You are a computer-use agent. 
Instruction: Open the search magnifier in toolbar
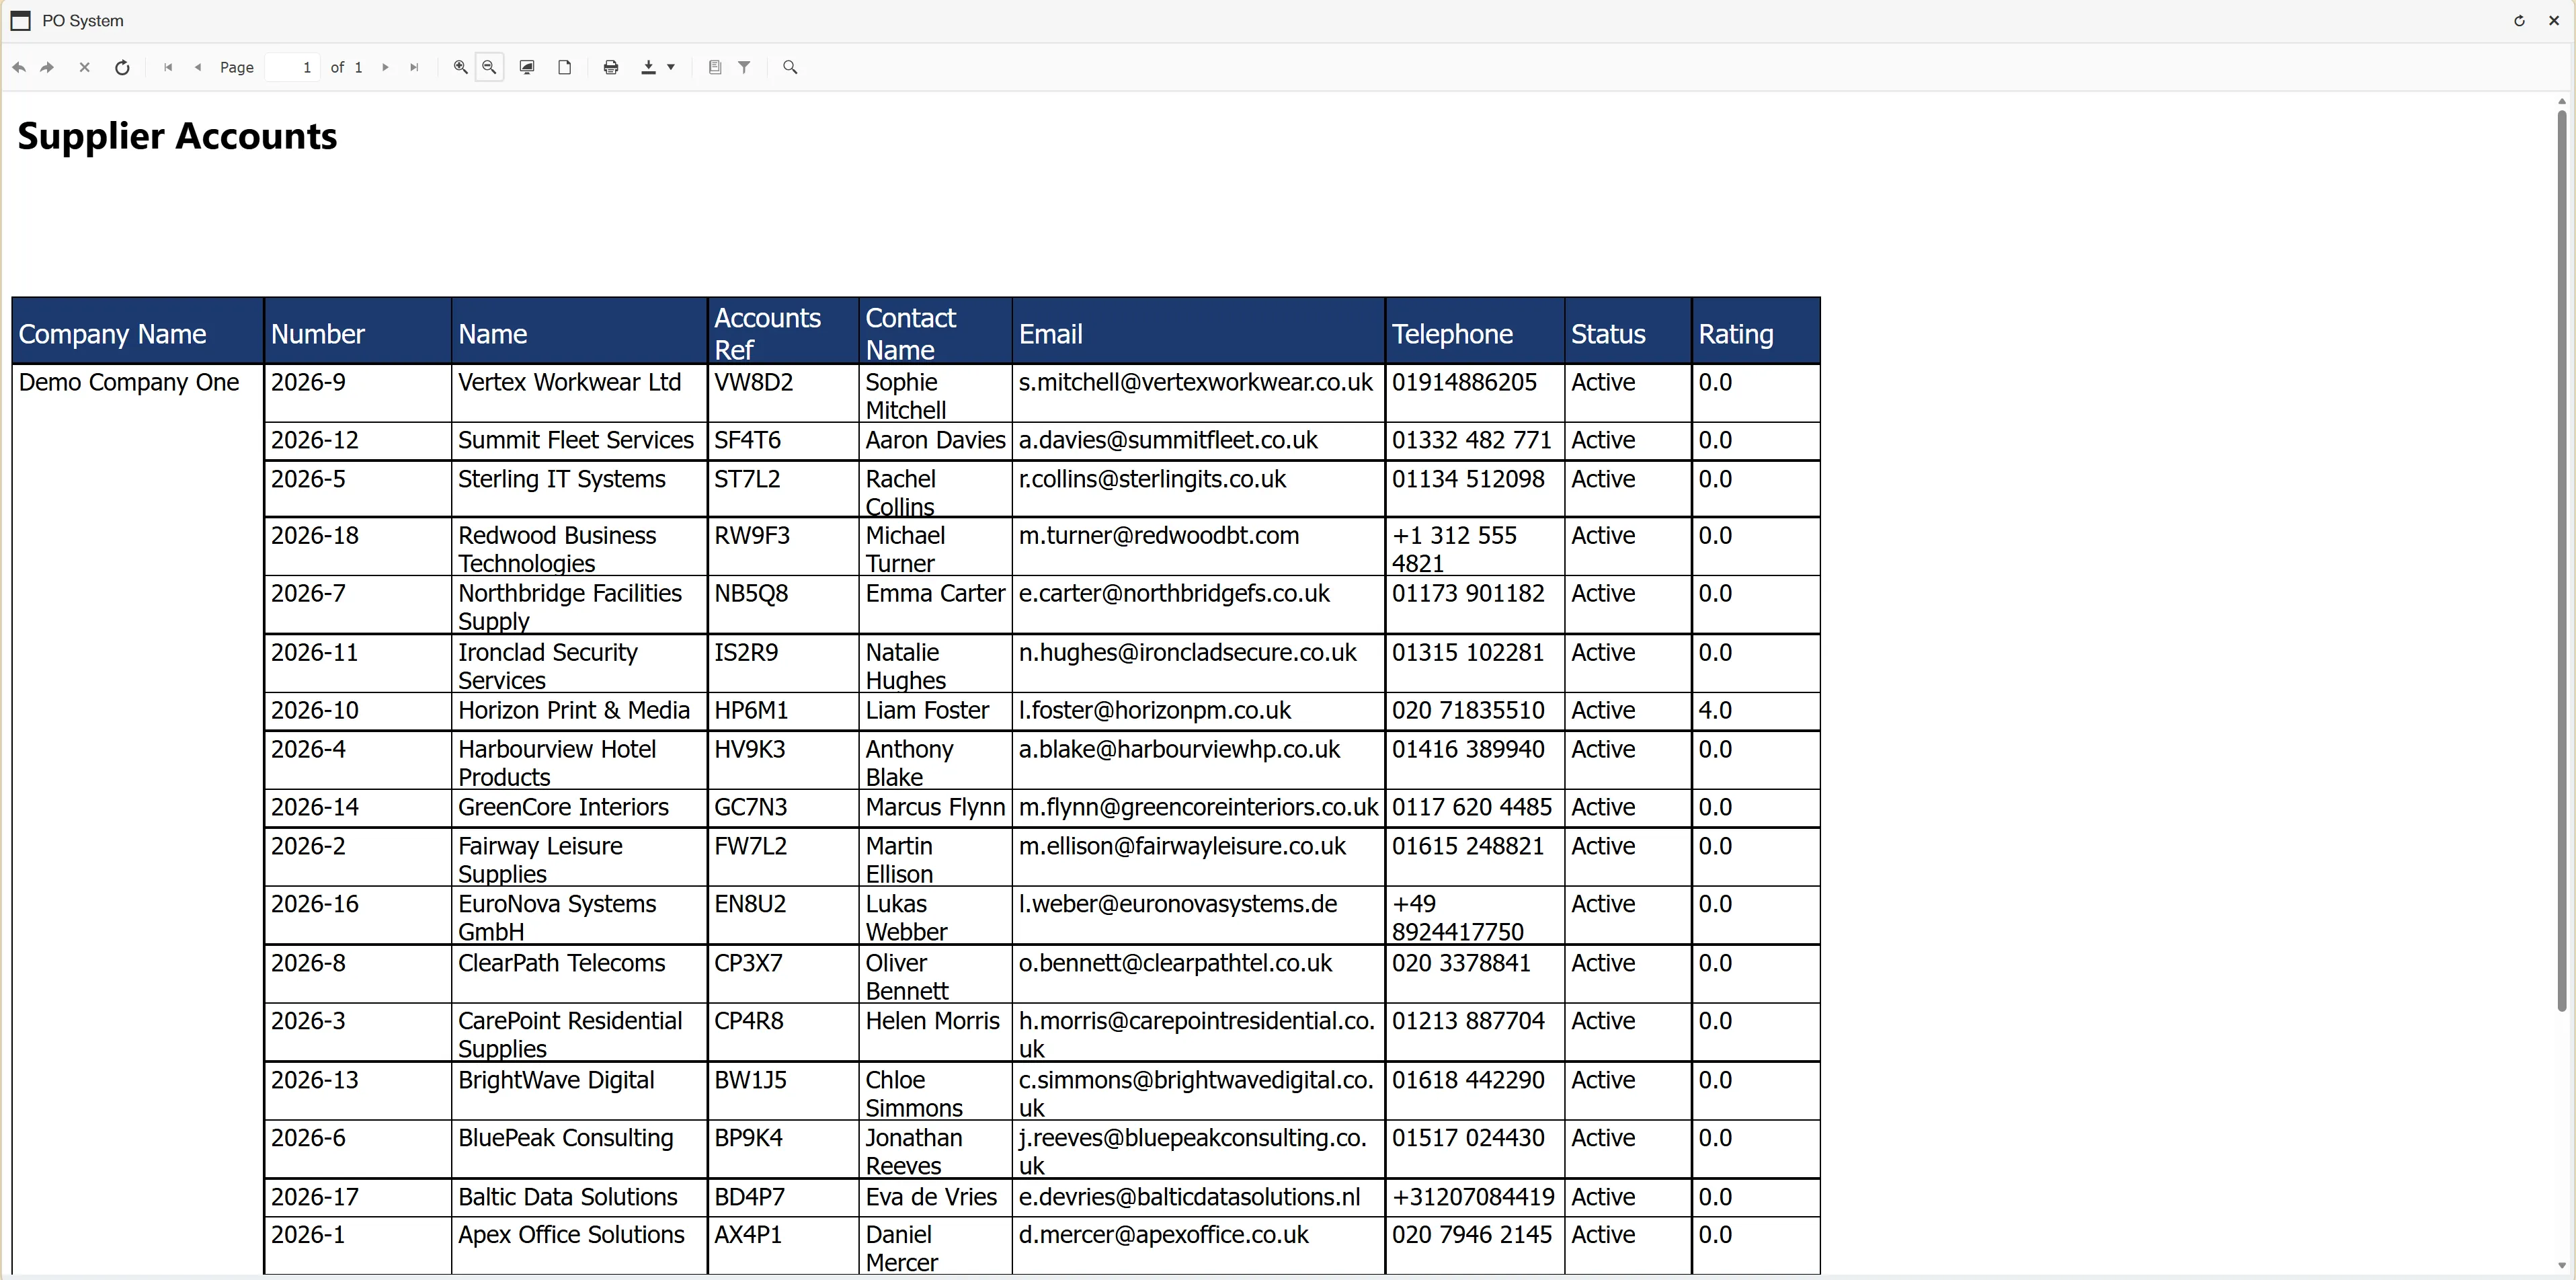pos(790,67)
